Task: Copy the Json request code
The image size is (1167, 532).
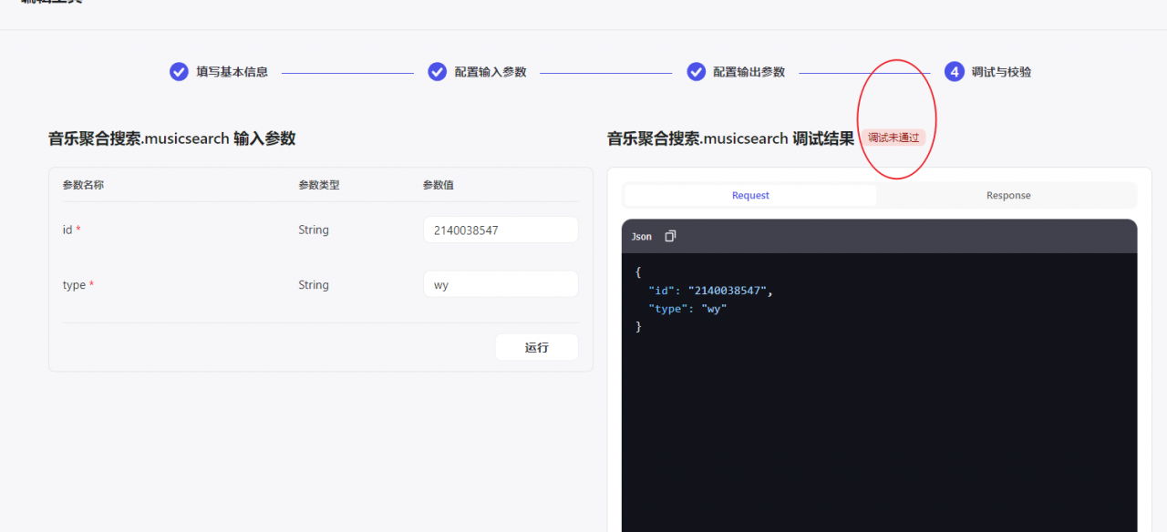Action: [670, 236]
